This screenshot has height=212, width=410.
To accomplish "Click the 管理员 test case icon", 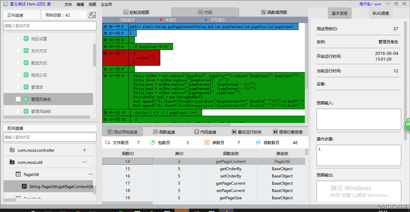I will (x=26, y=87).
